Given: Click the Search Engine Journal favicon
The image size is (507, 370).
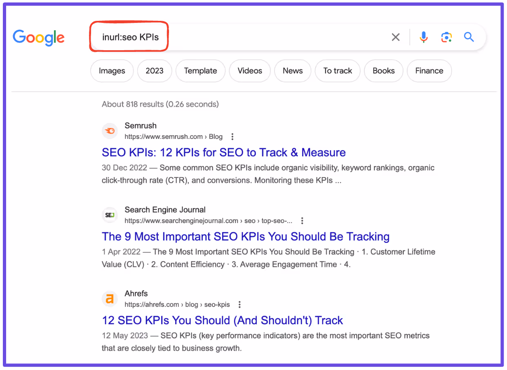Looking at the screenshot, I should [109, 215].
